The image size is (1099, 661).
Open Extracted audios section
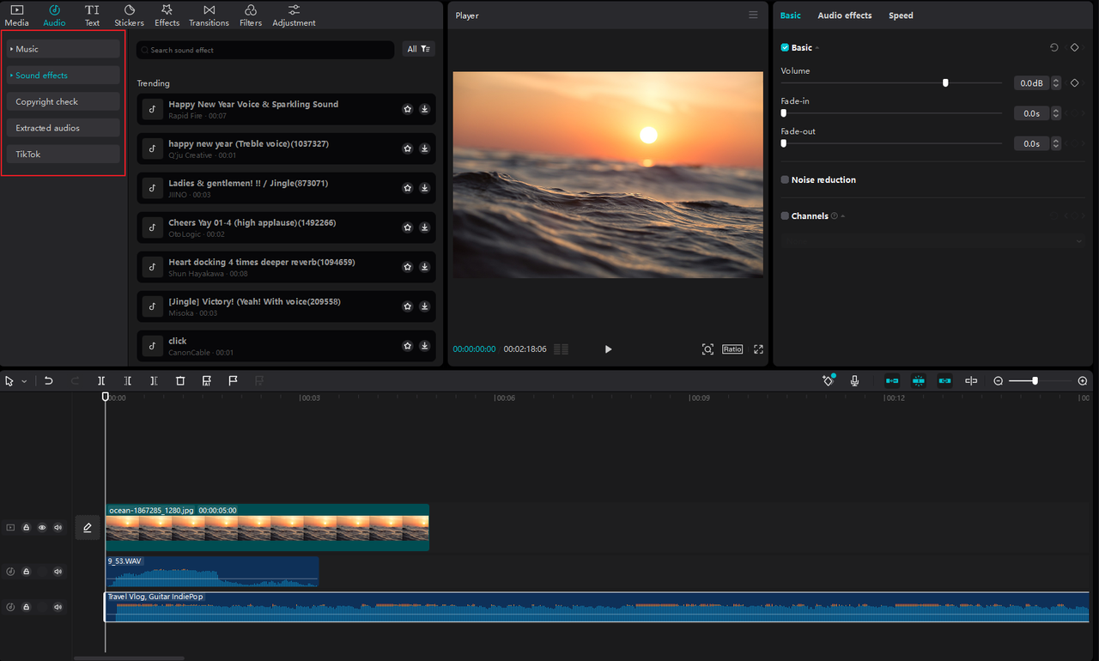[63, 128]
